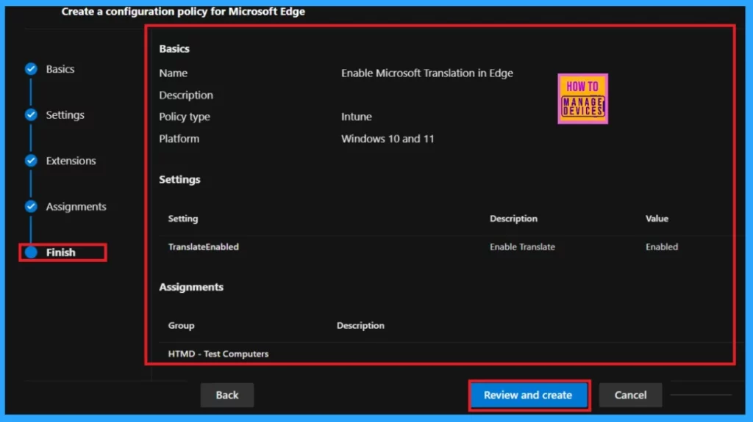Viewport: 753px width, 422px height.
Task: Select the HTMD - Test Computers group row
Action: click(x=446, y=354)
